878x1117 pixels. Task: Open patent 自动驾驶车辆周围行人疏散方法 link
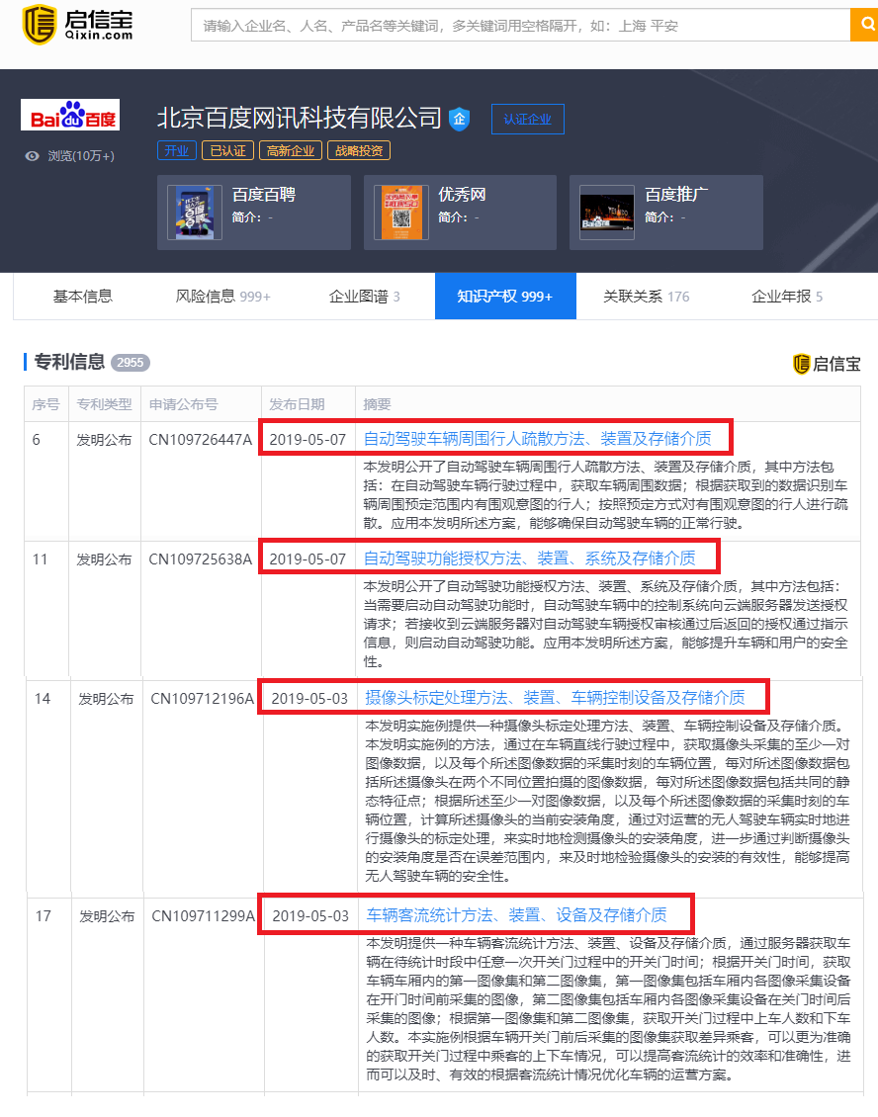(x=537, y=439)
